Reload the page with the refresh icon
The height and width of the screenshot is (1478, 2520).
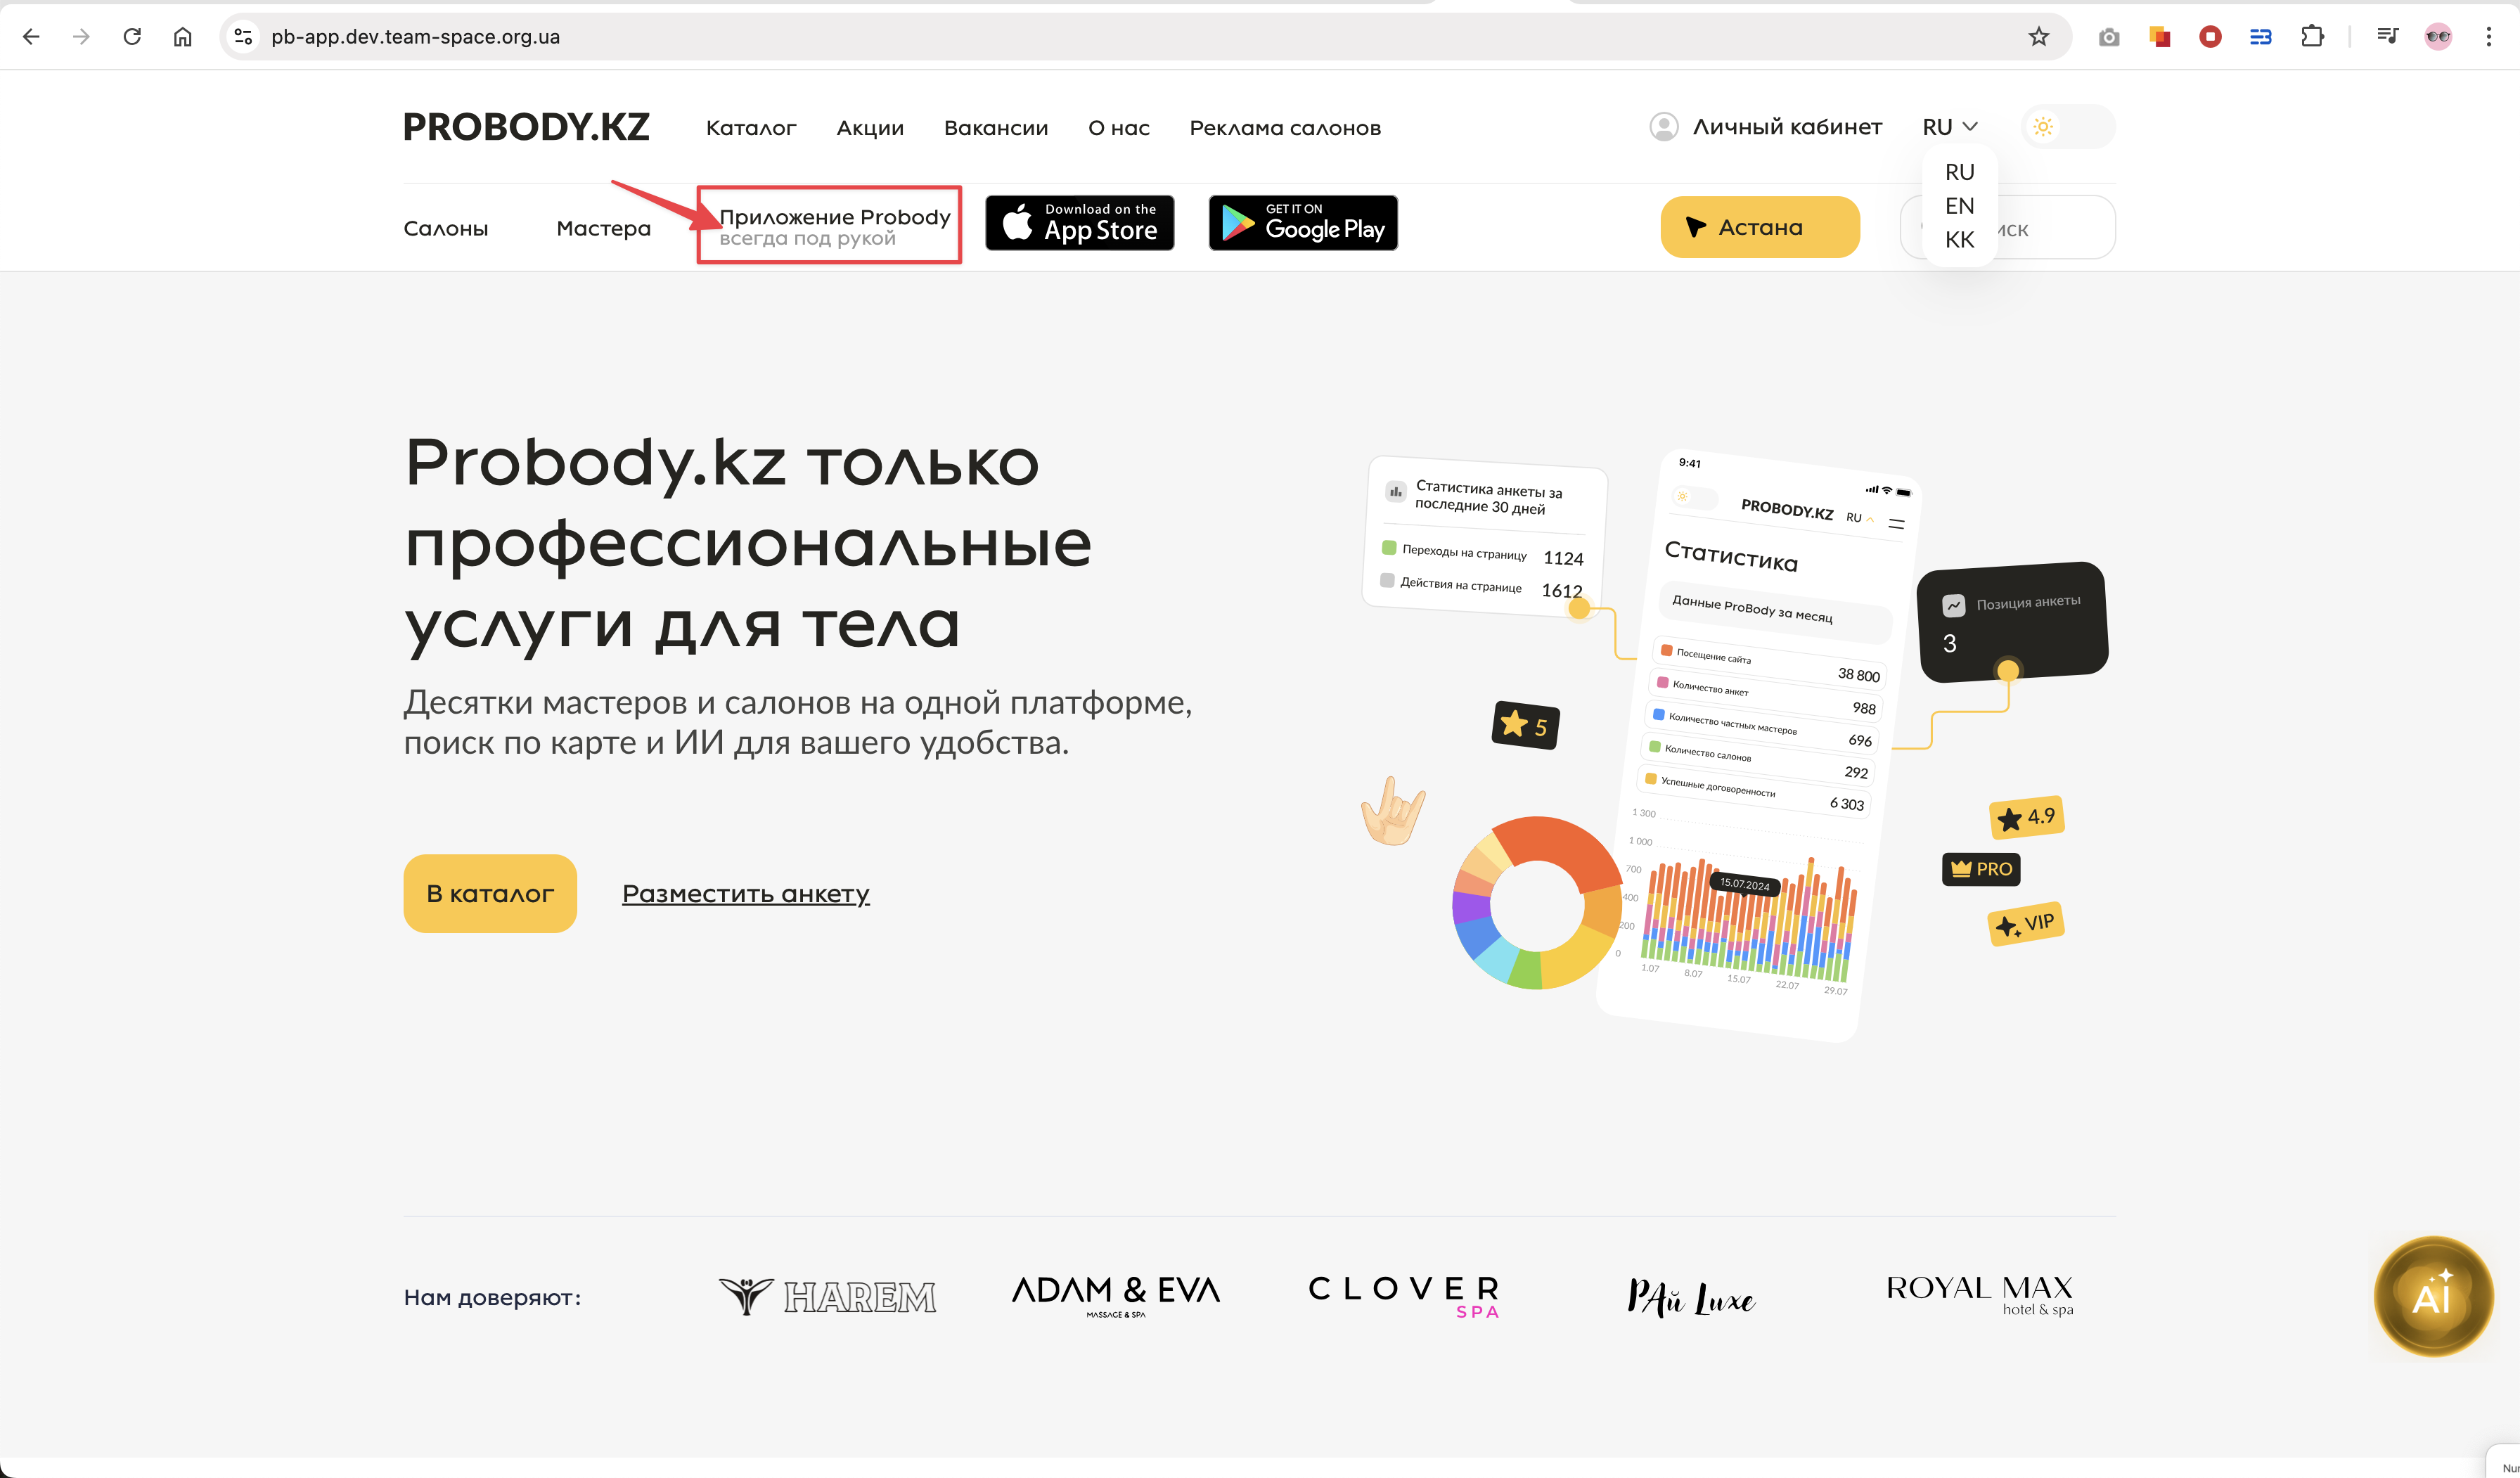[x=132, y=37]
